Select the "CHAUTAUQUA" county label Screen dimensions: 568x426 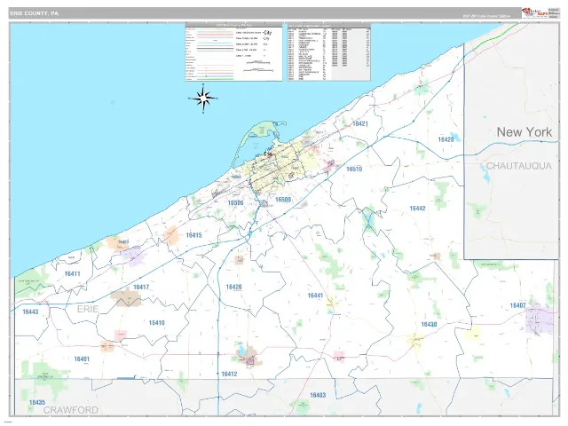click(518, 166)
